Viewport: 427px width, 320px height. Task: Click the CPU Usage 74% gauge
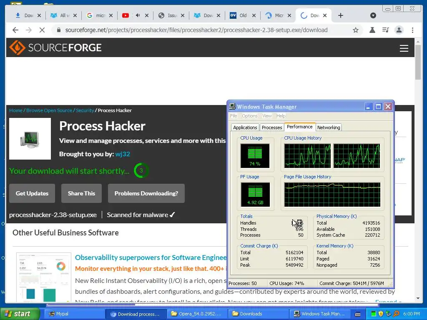tap(255, 156)
